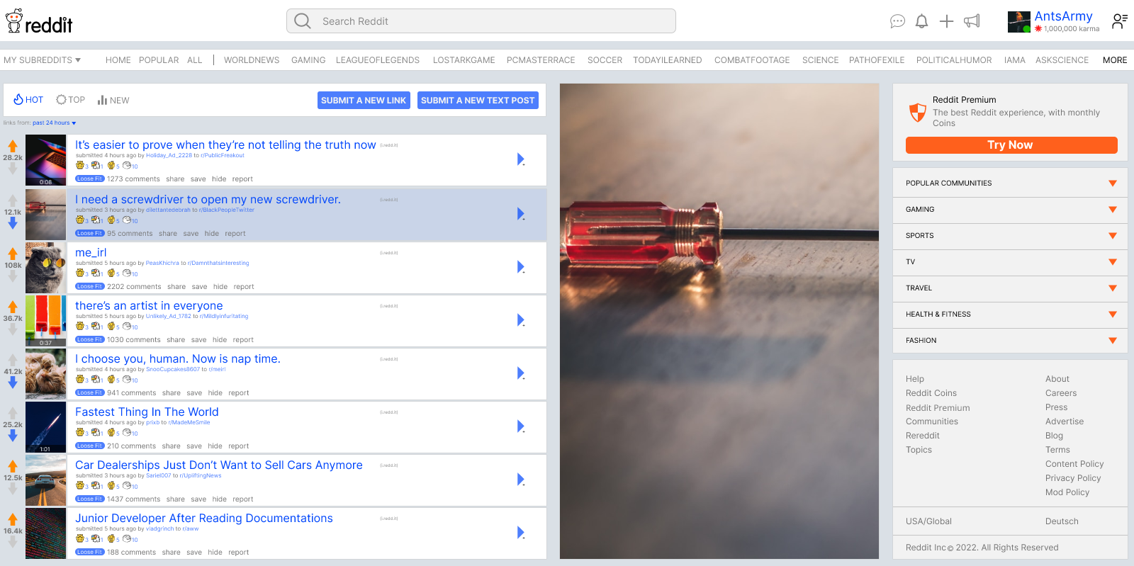
Task: Upvote 'Junior Developer After Reading Documentation' post
Action: [x=13, y=519]
